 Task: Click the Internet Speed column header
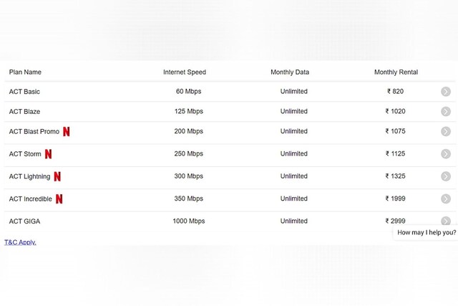coord(185,72)
